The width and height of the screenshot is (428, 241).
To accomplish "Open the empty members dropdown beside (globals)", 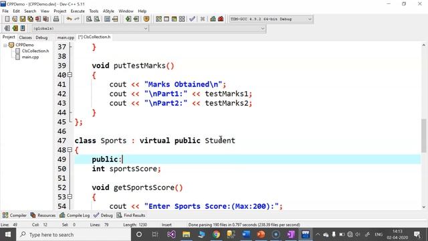I will point(207,28).
